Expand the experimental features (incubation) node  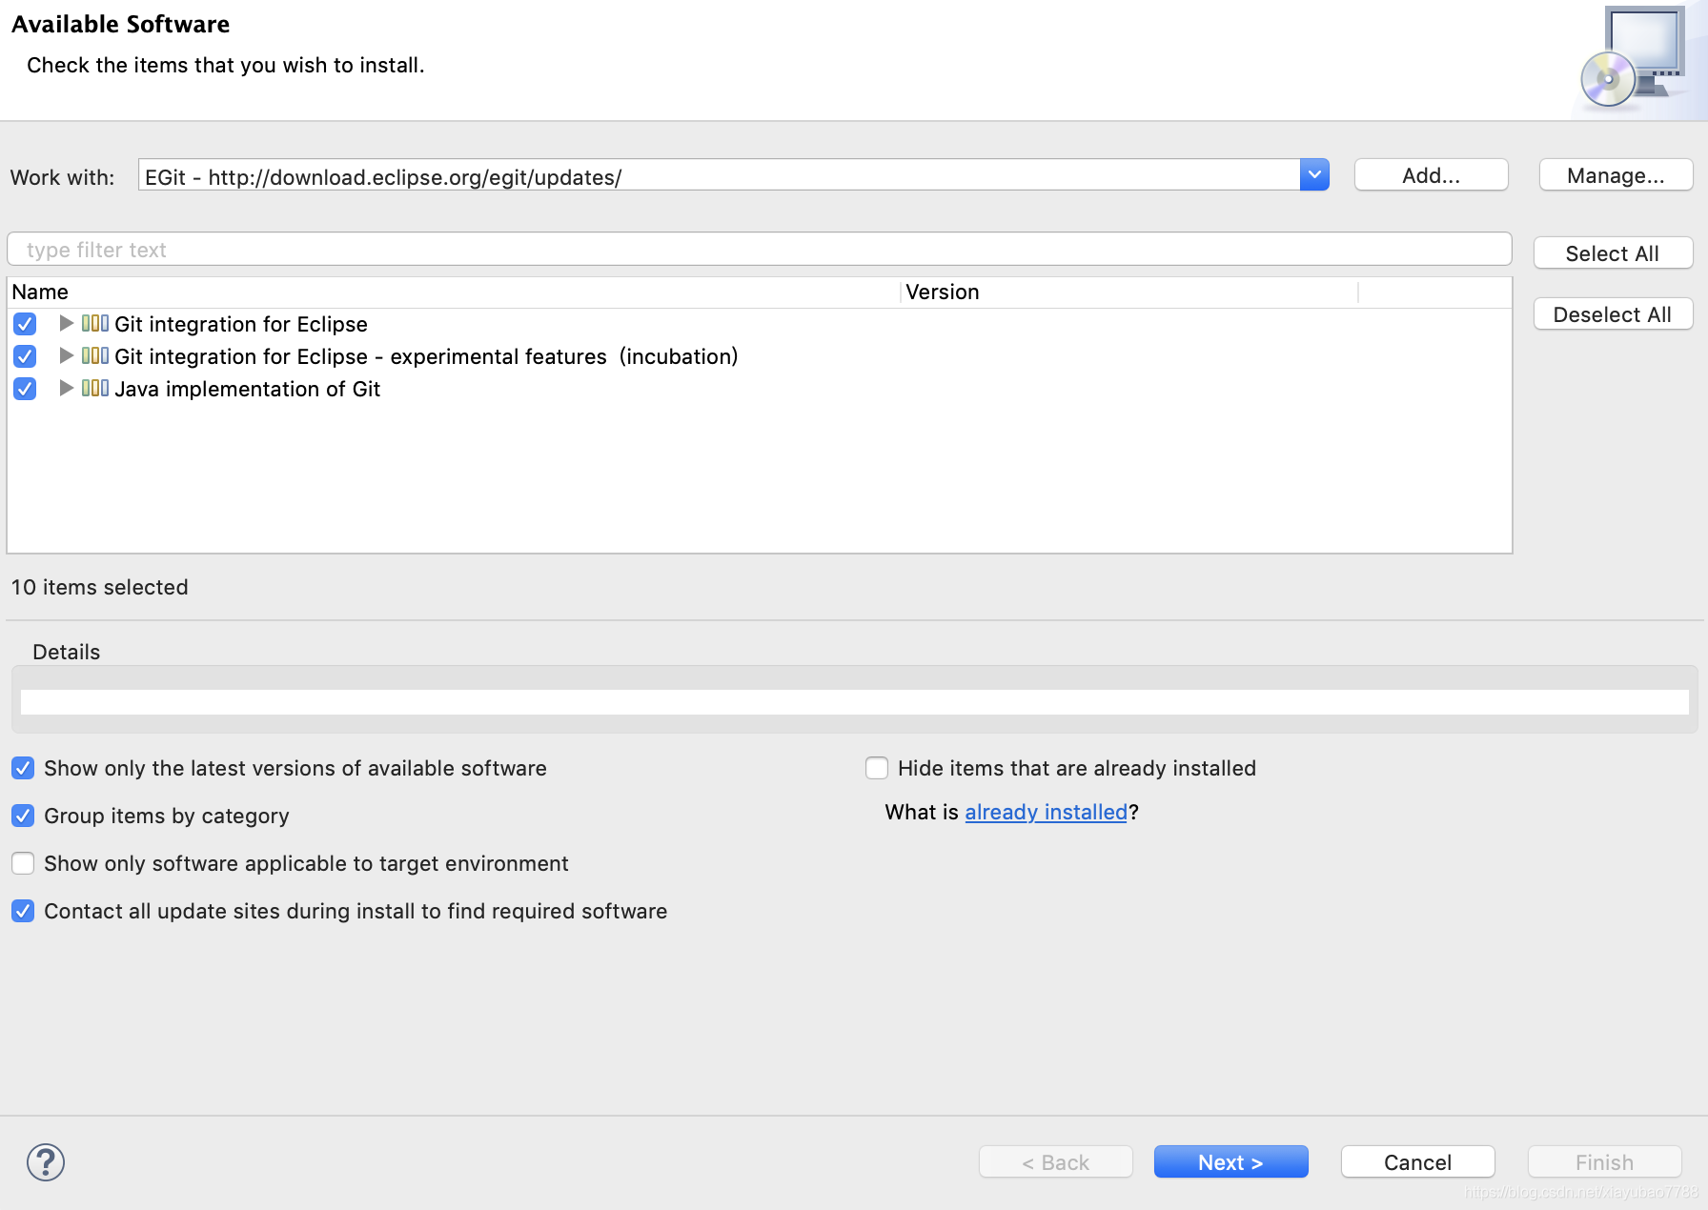pos(66,355)
